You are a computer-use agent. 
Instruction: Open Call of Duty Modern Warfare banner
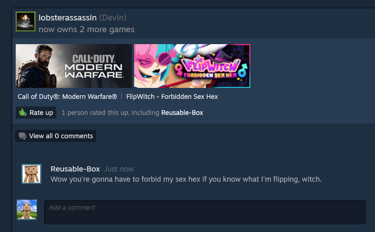click(x=74, y=66)
